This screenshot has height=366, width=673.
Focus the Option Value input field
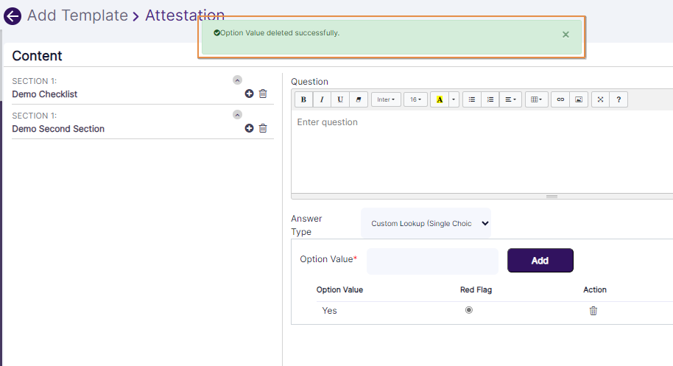[x=432, y=261]
